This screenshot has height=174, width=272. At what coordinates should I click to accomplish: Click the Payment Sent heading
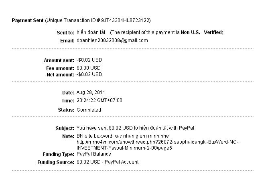click(x=27, y=20)
